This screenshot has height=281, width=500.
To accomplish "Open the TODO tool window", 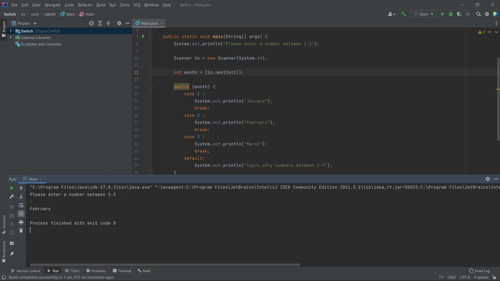I will click(x=72, y=271).
